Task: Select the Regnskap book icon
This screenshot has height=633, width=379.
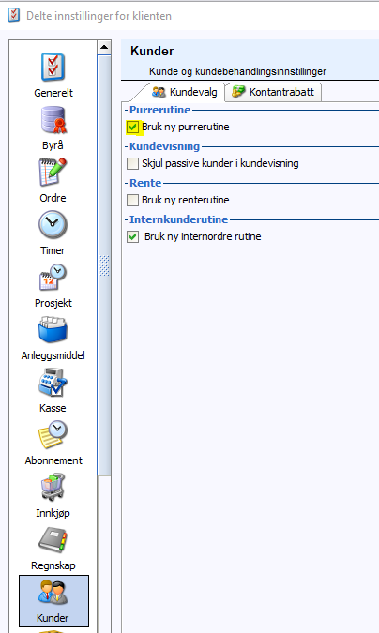Action: [53, 540]
